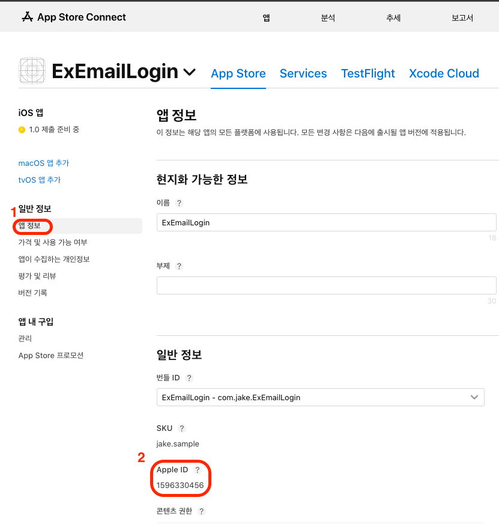The width and height of the screenshot is (499, 524).
Task: Click the empty 부제 input field
Action: (326, 285)
